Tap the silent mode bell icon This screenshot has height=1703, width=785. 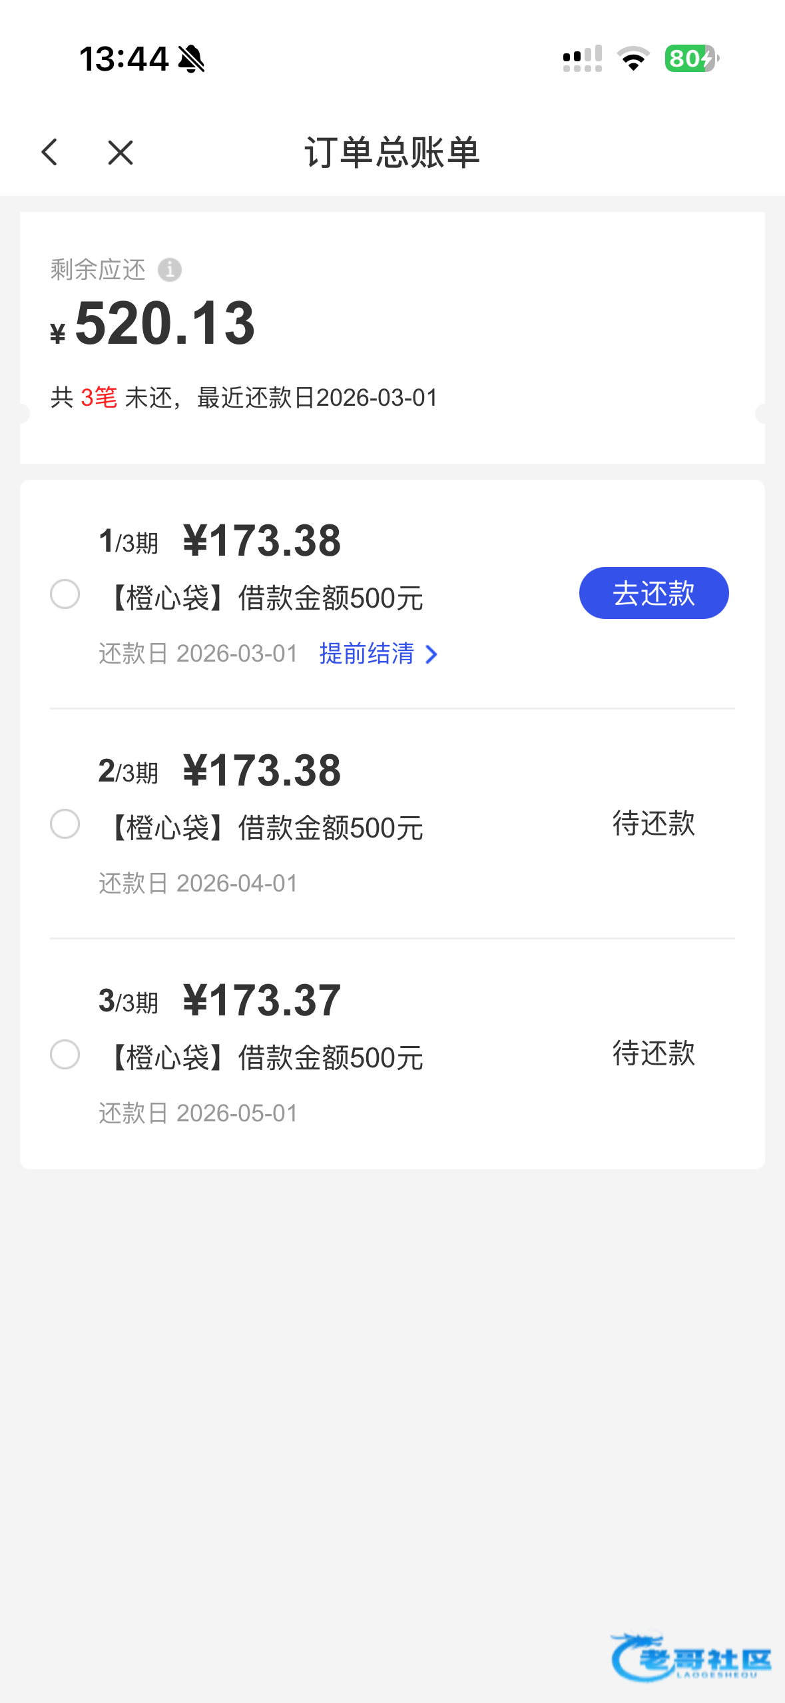pos(192,59)
